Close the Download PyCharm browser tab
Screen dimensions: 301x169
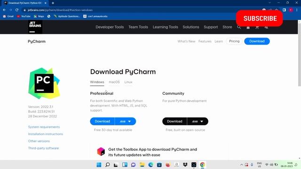(x=46, y=3)
